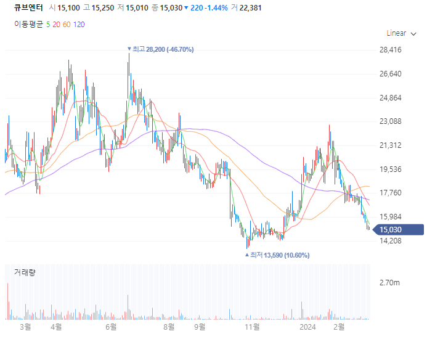Click the 28,416 price axis label
The image size is (427, 342).
click(x=391, y=50)
